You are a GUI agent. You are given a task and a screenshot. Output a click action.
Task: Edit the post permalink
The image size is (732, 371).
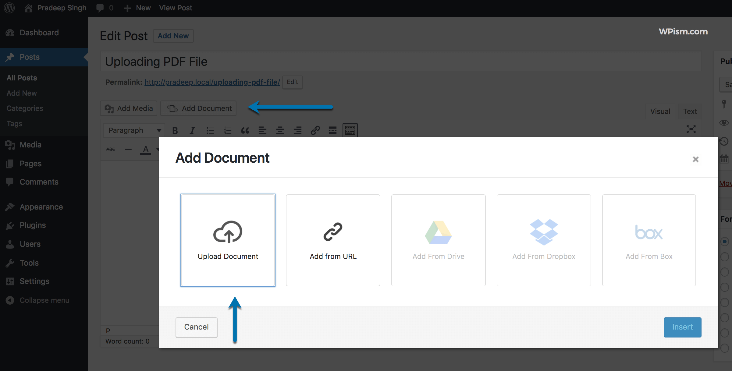tap(292, 82)
